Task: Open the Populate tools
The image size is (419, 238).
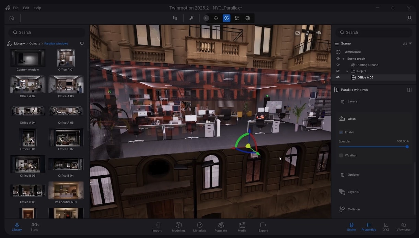Action: (x=221, y=227)
